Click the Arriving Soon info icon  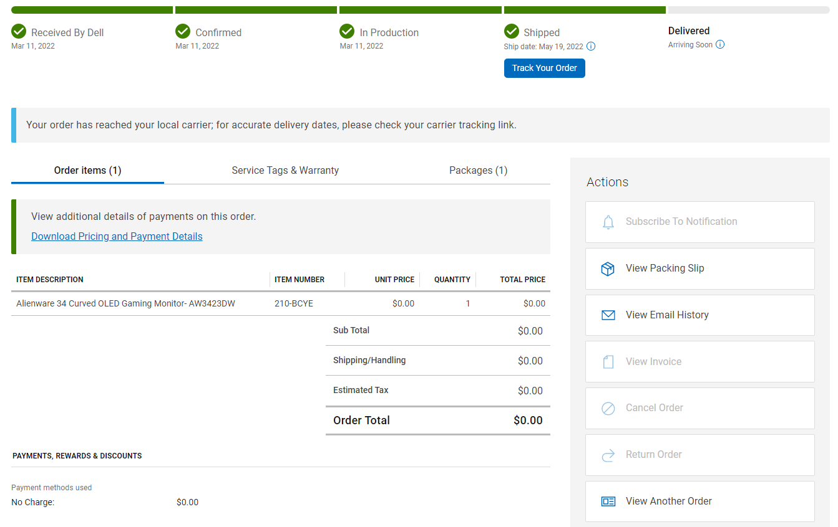(720, 45)
